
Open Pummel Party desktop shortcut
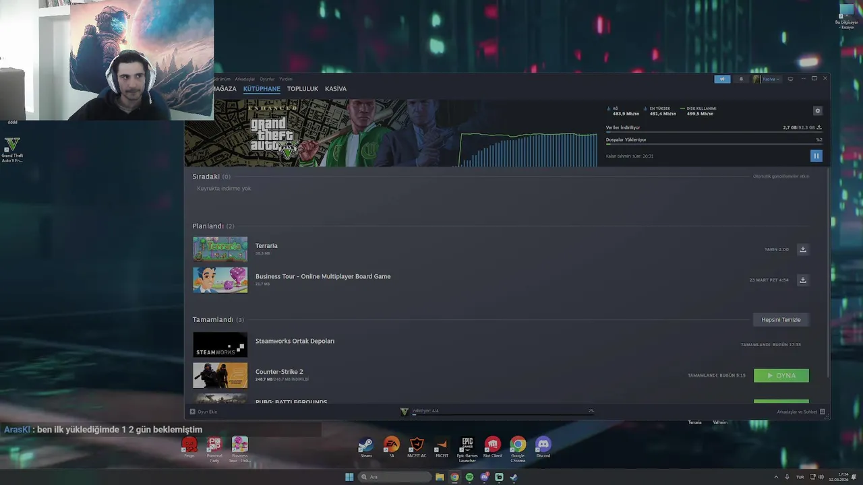click(214, 449)
